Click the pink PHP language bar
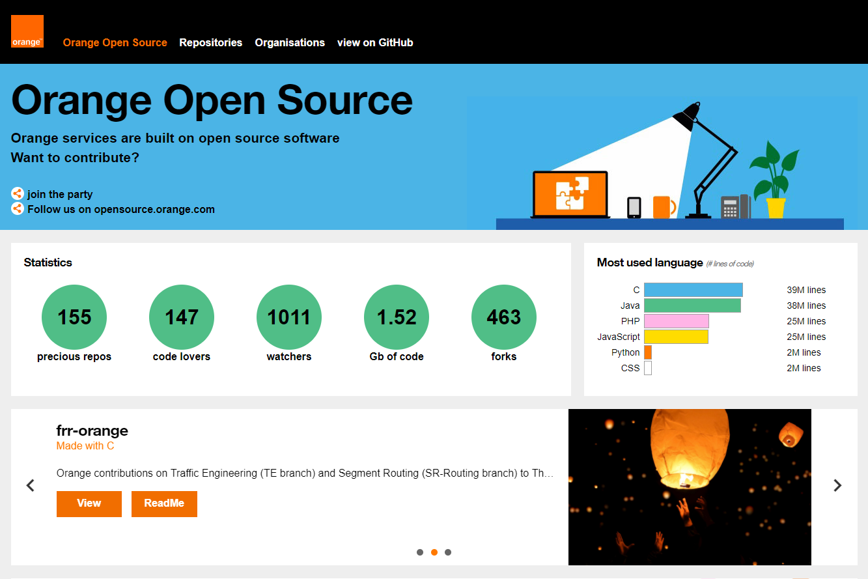The height and width of the screenshot is (579, 868). click(676, 321)
